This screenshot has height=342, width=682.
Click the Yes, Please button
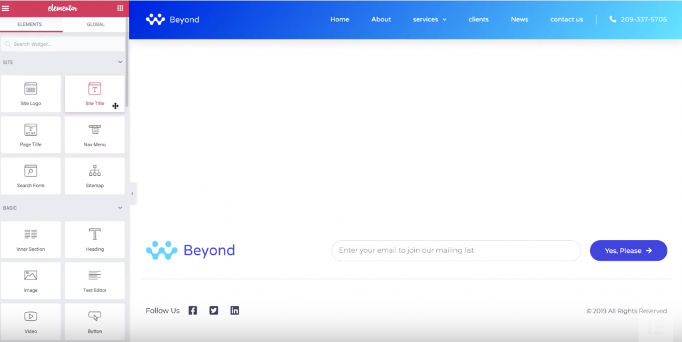(628, 251)
